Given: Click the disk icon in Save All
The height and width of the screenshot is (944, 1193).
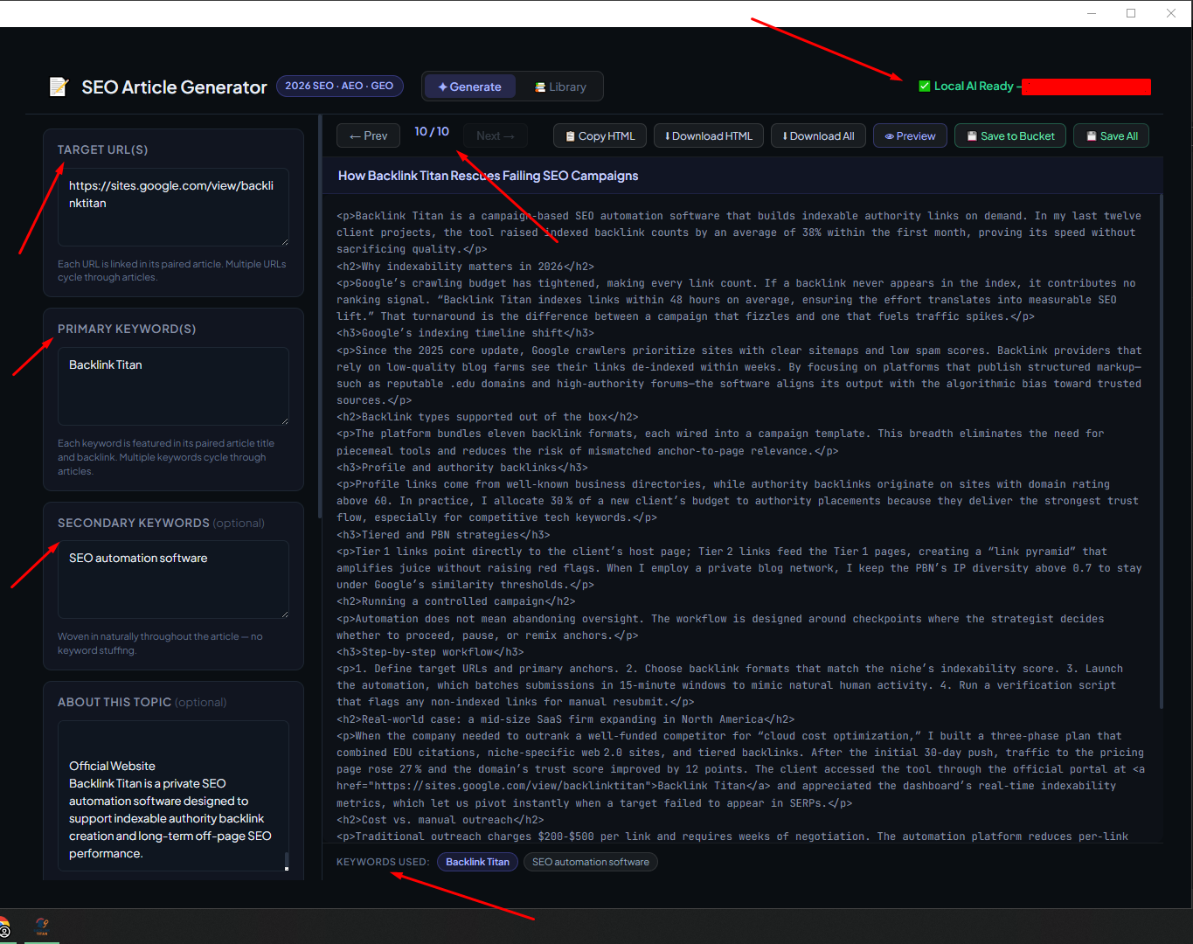Looking at the screenshot, I should tap(1091, 136).
